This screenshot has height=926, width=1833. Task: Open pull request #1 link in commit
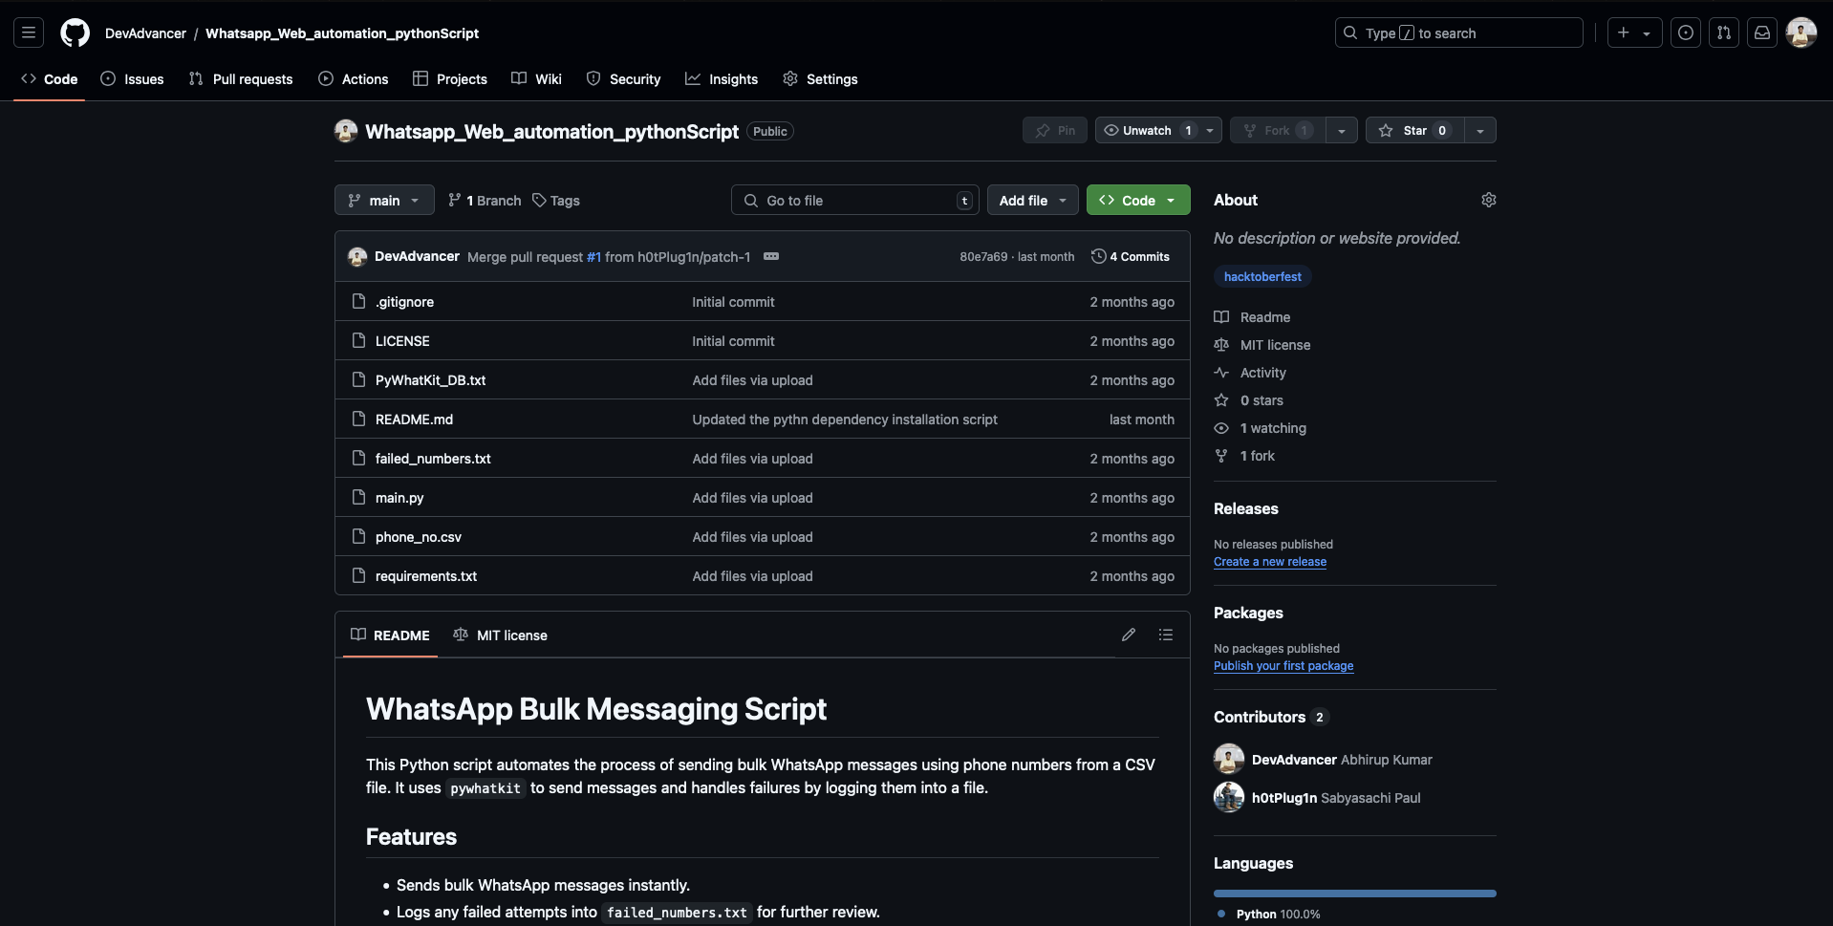click(593, 256)
